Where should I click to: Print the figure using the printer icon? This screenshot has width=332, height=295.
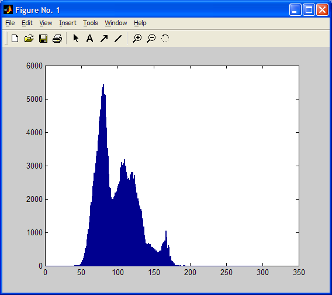click(x=57, y=39)
